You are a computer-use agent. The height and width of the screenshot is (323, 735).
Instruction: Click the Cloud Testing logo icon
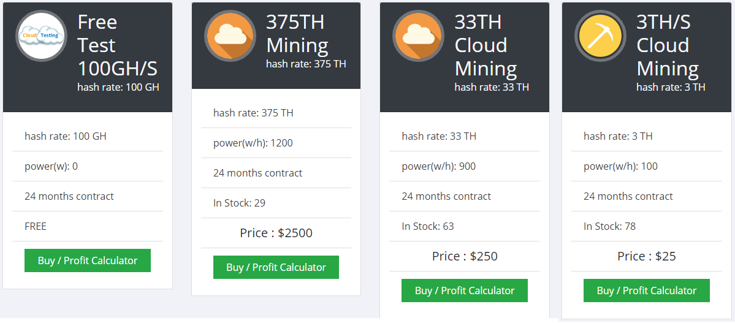(x=41, y=36)
